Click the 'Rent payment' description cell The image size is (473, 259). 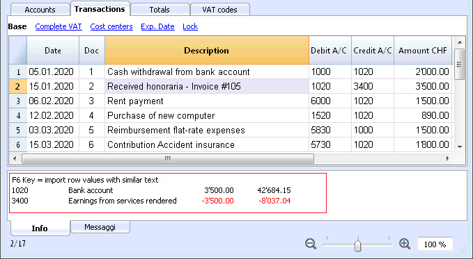(207, 101)
